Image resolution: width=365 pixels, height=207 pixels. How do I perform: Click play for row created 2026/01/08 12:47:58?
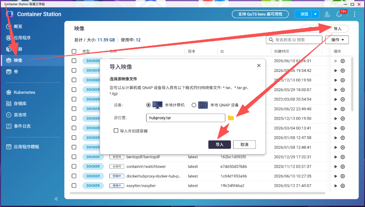(x=336, y=138)
